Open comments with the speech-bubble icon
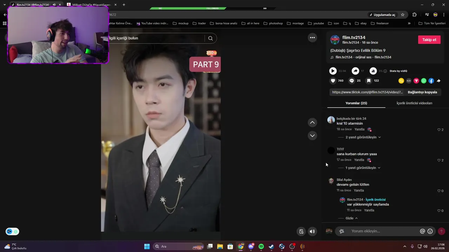The width and height of the screenshot is (449, 252). click(x=351, y=80)
